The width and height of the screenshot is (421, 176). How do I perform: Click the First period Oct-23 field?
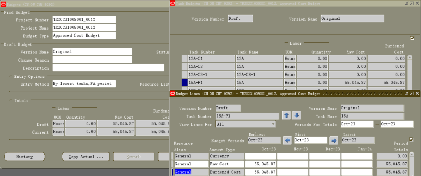(311, 140)
